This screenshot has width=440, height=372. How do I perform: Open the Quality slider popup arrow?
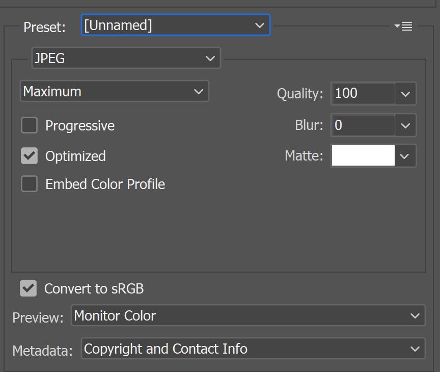pos(405,94)
